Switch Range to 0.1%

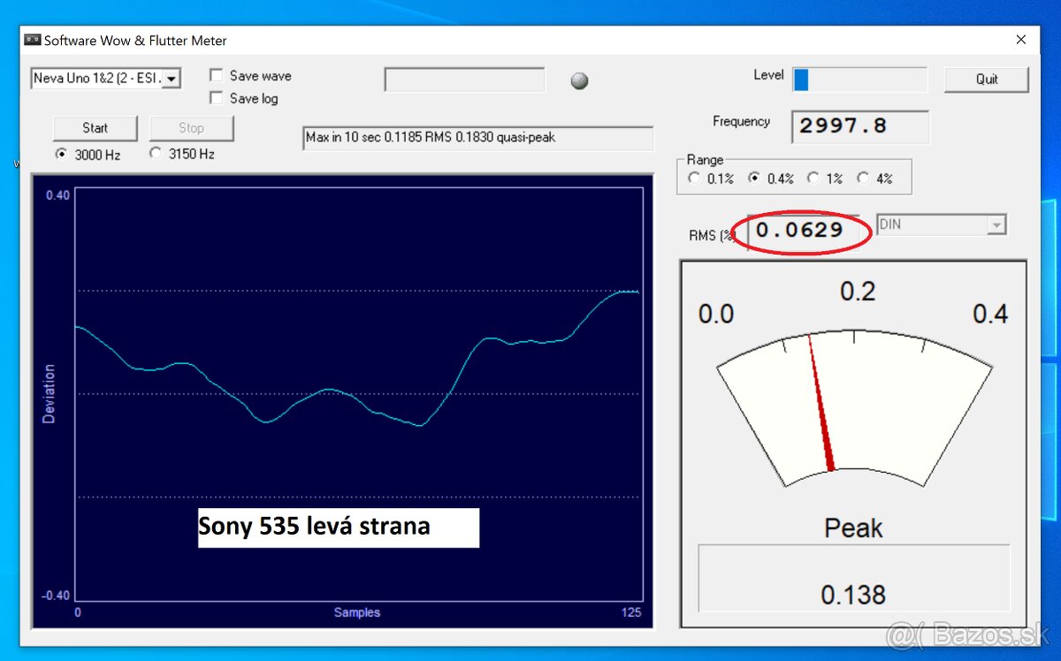point(695,178)
